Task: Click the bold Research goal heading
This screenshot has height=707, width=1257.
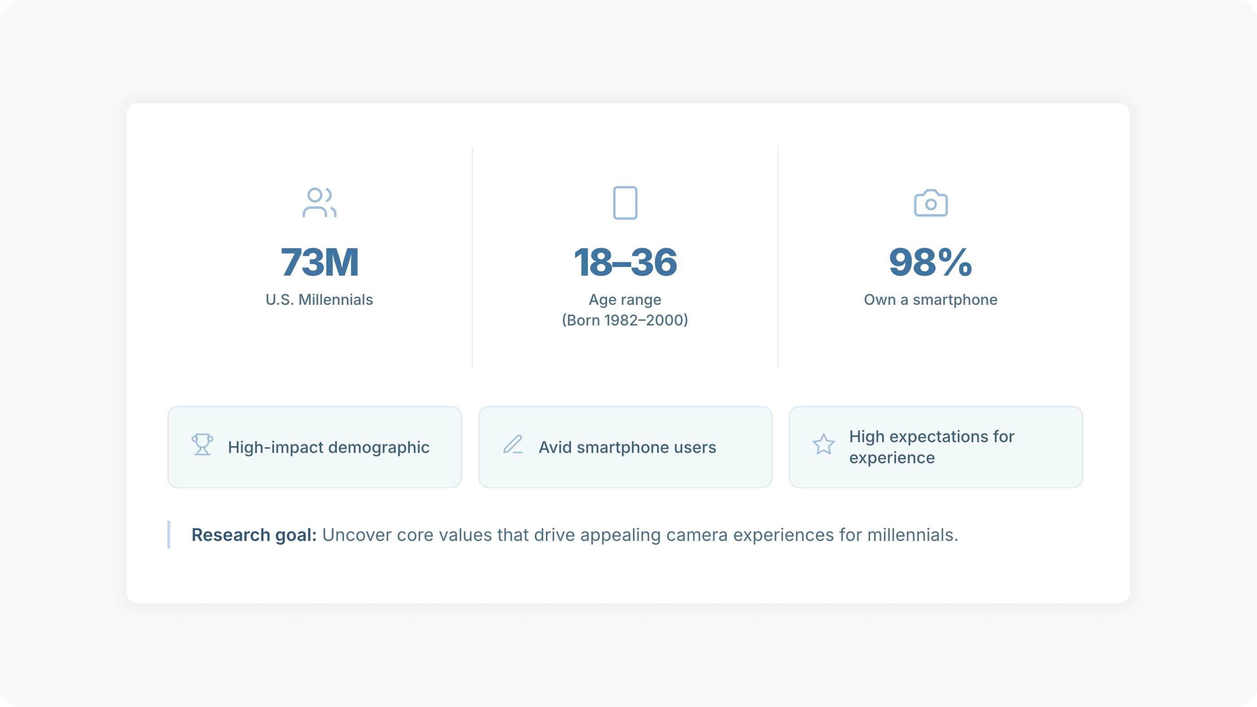Action: [x=254, y=535]
